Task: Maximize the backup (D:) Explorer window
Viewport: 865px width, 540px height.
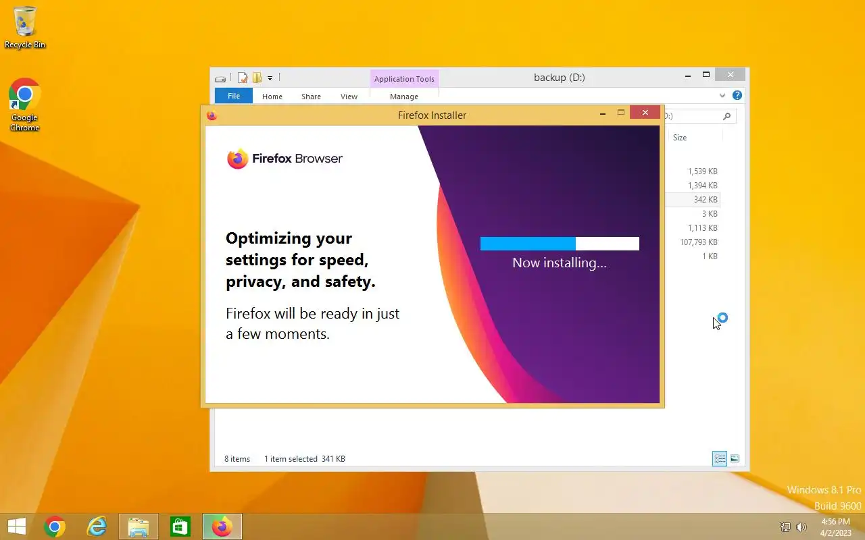Action: coord(706,75)
